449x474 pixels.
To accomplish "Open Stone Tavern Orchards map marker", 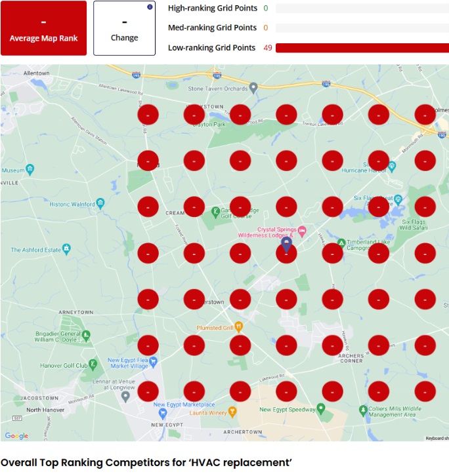I will [253, 88].
